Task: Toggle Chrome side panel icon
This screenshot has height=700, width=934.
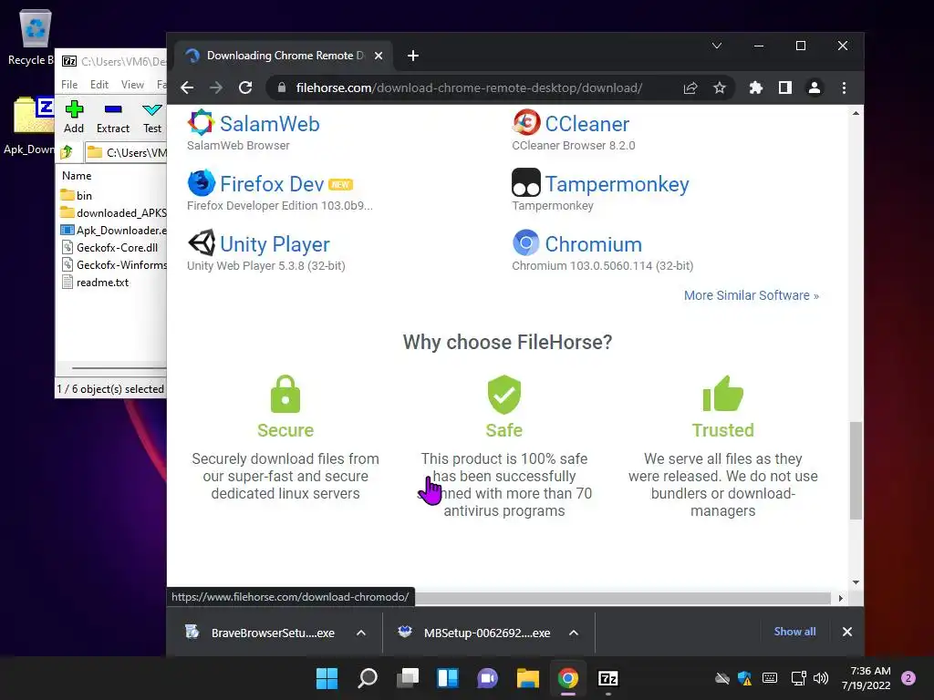Action: [x=785, y=88]
